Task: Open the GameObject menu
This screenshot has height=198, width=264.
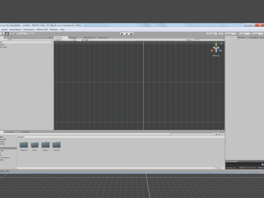Action: (15, 29)
